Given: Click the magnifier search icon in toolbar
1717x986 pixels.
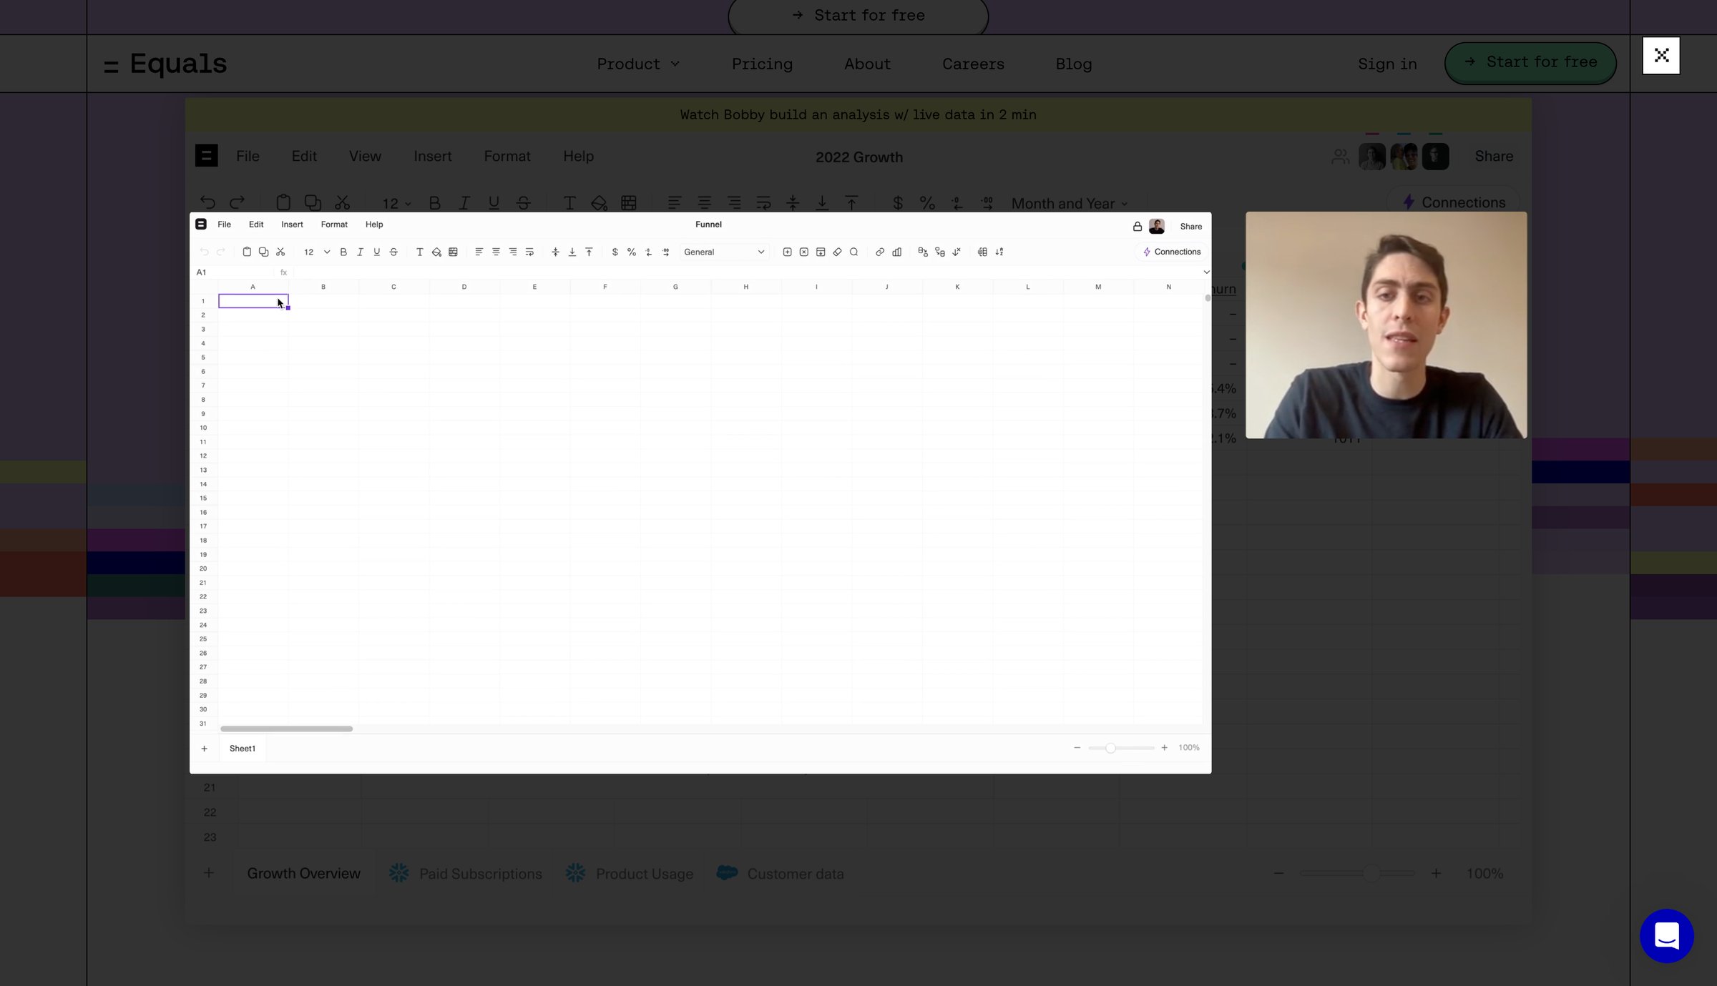Looking at the screenshot, I should tap(853, 252).
